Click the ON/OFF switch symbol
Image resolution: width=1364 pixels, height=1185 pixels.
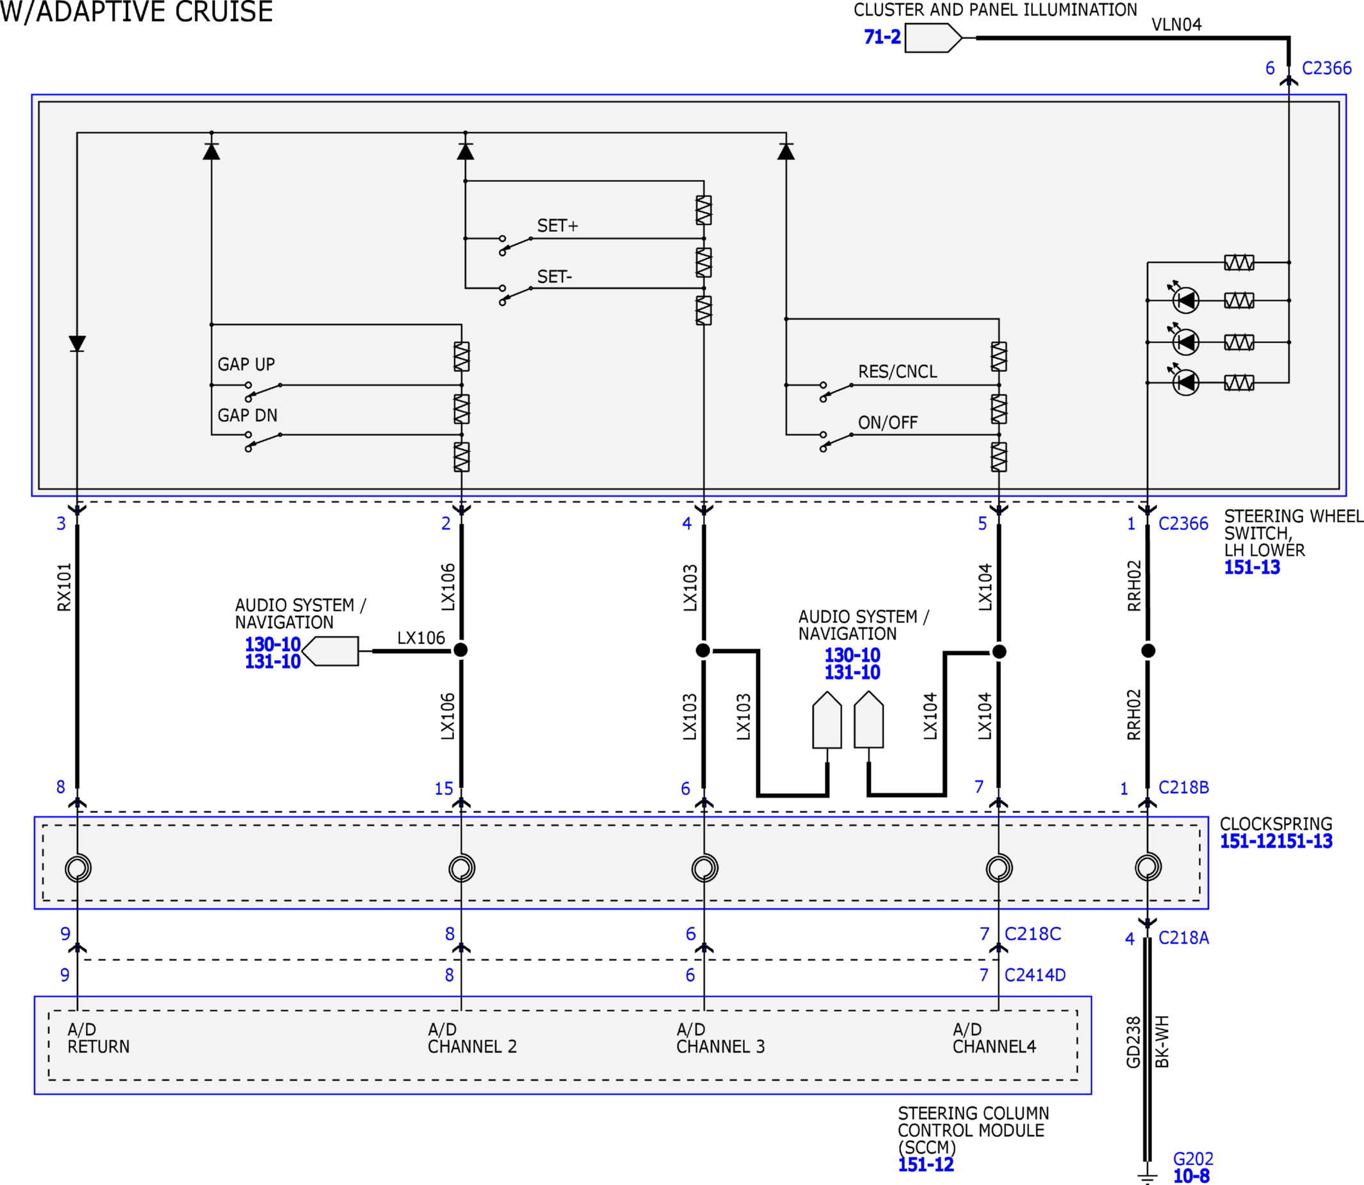click(x=837, y=441)
